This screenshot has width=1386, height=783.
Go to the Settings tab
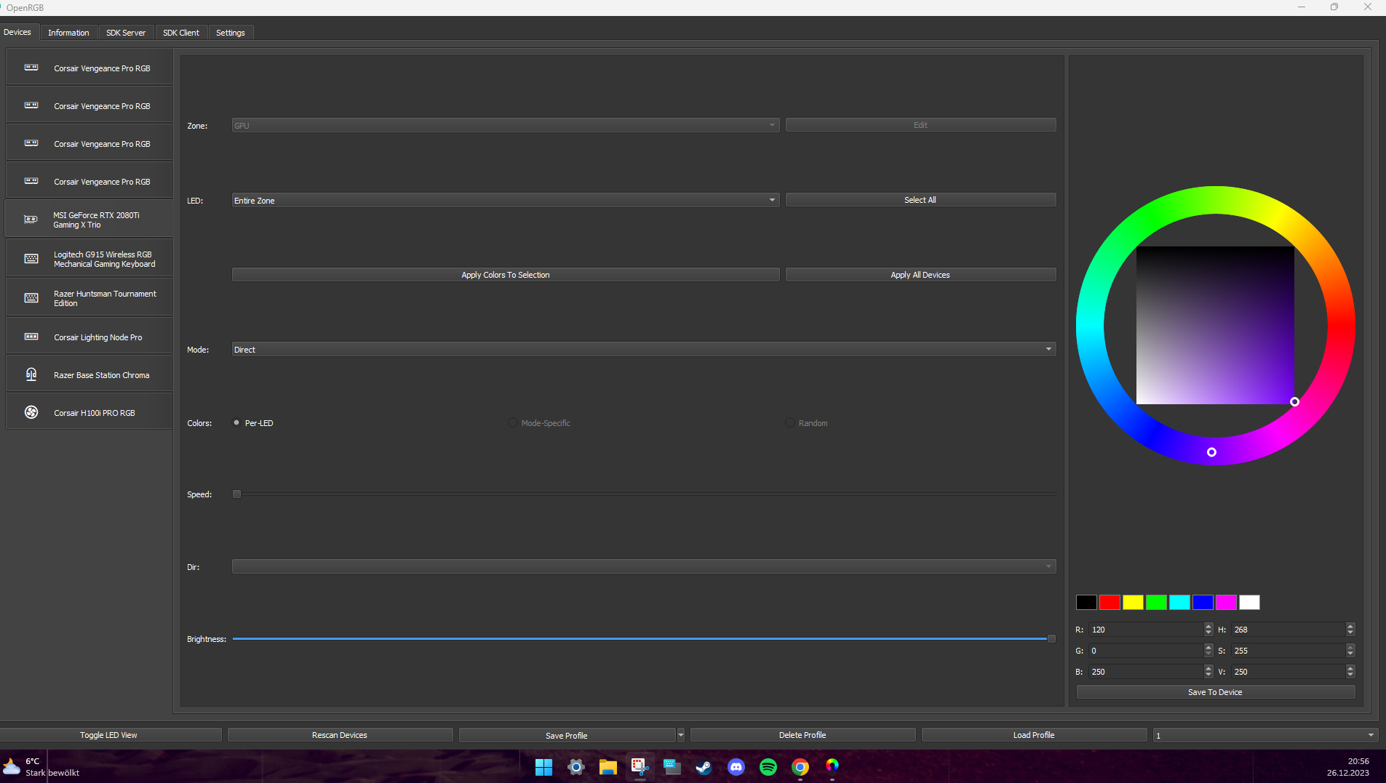(x=231, y=33)
